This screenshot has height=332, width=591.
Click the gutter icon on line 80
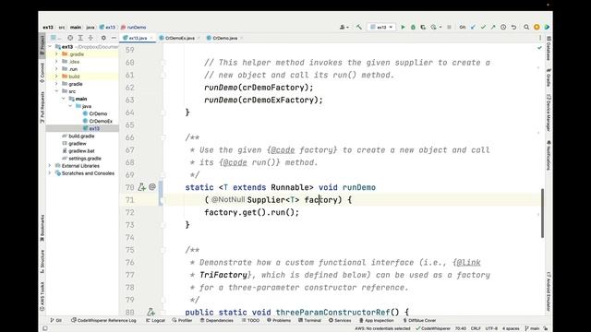coord(151,312)
